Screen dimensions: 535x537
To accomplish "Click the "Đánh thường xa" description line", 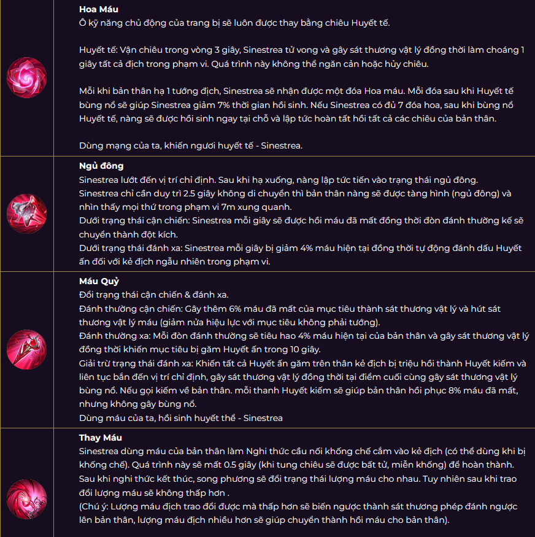I will coord(300,336).
